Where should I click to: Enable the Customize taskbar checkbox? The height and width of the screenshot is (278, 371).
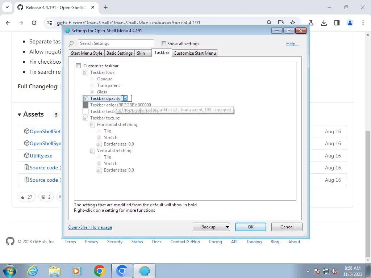coord(79,66)
